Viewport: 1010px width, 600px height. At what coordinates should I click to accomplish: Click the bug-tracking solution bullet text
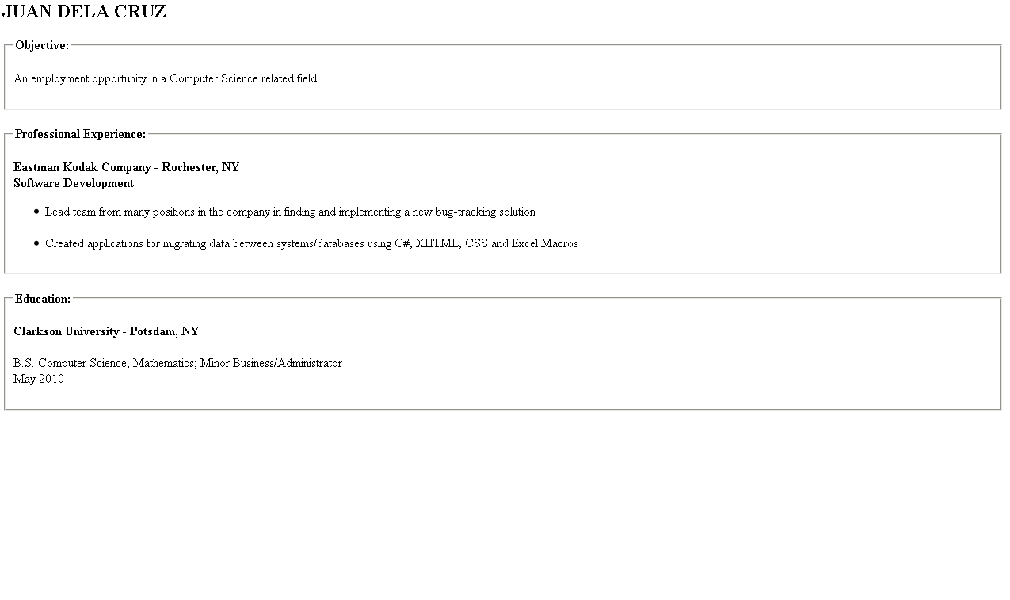coord(290,212)
